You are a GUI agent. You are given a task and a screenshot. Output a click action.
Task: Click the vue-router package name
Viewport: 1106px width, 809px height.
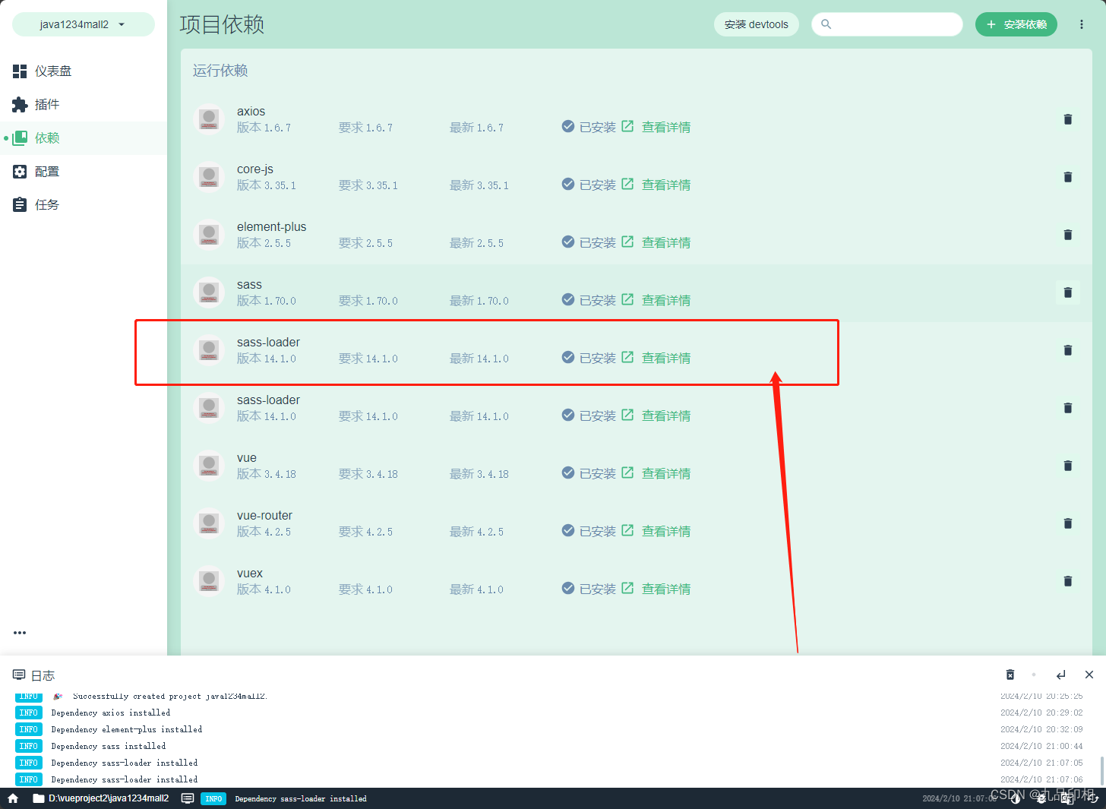pyautogui.click(x=264, y=516)
